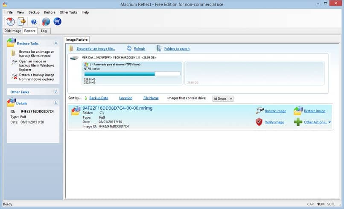Switch to the Disk Image tab
Image resolution: width=344 pixels, height=209 pixels.
coord(13,31)
